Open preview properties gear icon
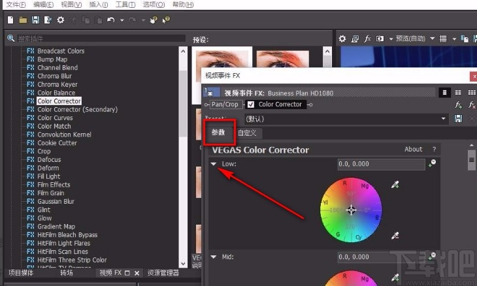The width and height of the screenshot is (477, 286). pyautogui.click(x=342, y=39)
